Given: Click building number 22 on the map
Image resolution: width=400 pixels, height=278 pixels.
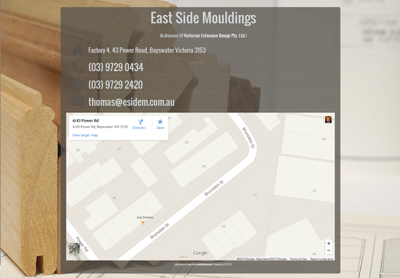Looking at the screenshot, I should coord(186,142).
